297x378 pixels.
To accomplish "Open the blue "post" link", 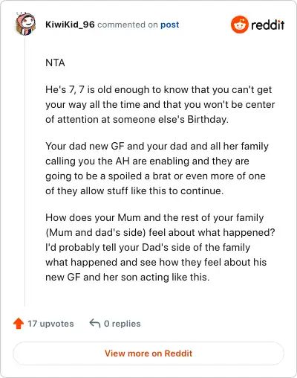I will (x=170, y=25).
